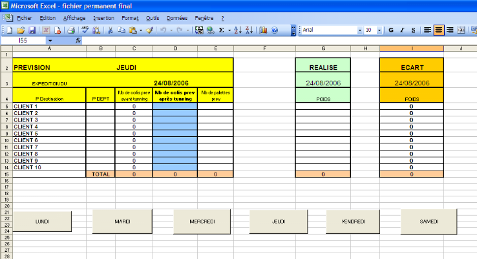Click the LUNDI button
This screenshot has height=259, width=477.
42,222
